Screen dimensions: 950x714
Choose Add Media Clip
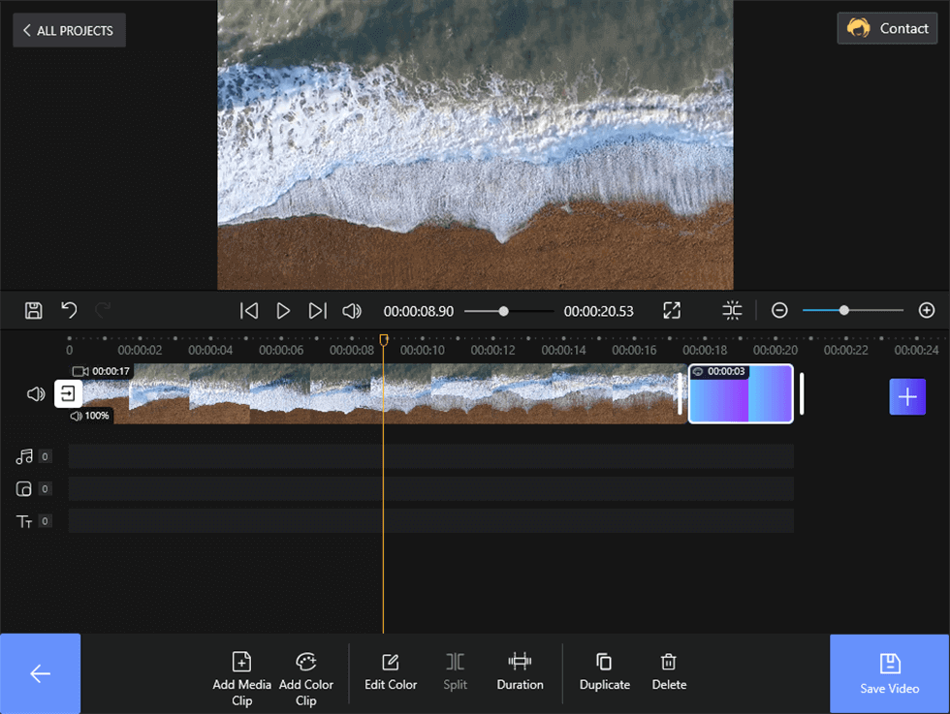click(241, 679)
